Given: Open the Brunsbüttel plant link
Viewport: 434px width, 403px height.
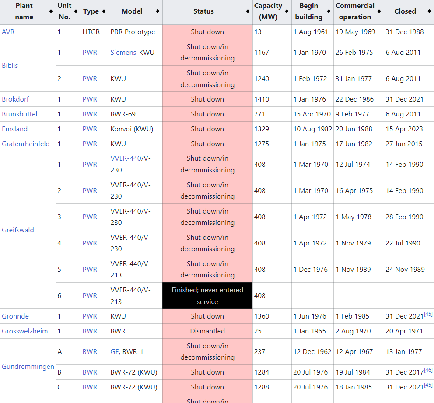Looking at the screenshot, I should [x=19, y=114].
